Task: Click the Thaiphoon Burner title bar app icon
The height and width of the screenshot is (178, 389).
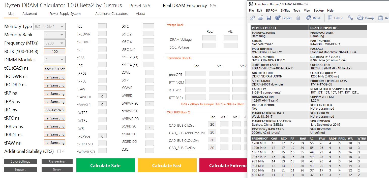Action: pos(251,4)
